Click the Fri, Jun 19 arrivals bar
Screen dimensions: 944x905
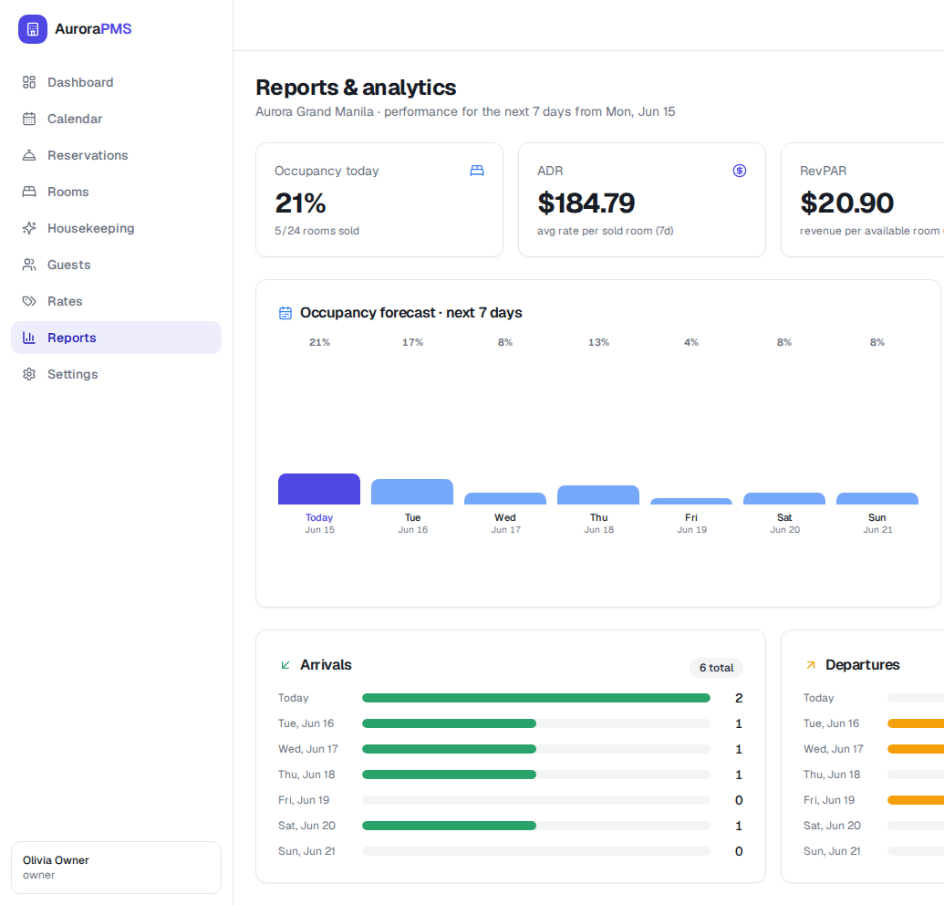(535, 800)
